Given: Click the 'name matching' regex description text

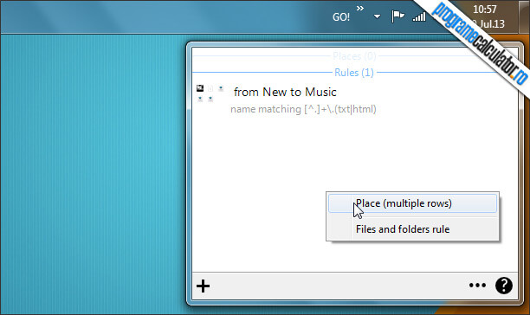Looking at the screenshot, I should coord(303,109).
